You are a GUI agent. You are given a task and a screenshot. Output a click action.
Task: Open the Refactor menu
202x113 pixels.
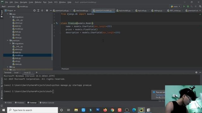(x=38, y=2)
